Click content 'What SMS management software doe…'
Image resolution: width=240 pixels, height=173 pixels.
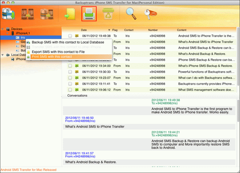pyautogui.click(x=206, y=90)
